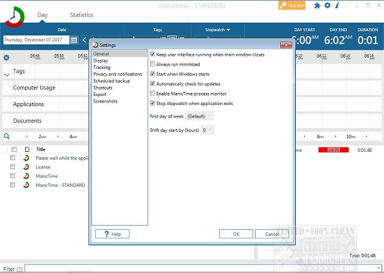Click the 0:01:48 duration value
Screen dimensions: 384x273
364,150
